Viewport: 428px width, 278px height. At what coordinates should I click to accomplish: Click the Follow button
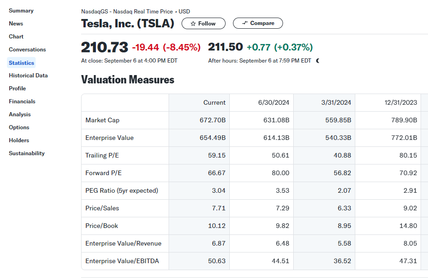point(203,23)
